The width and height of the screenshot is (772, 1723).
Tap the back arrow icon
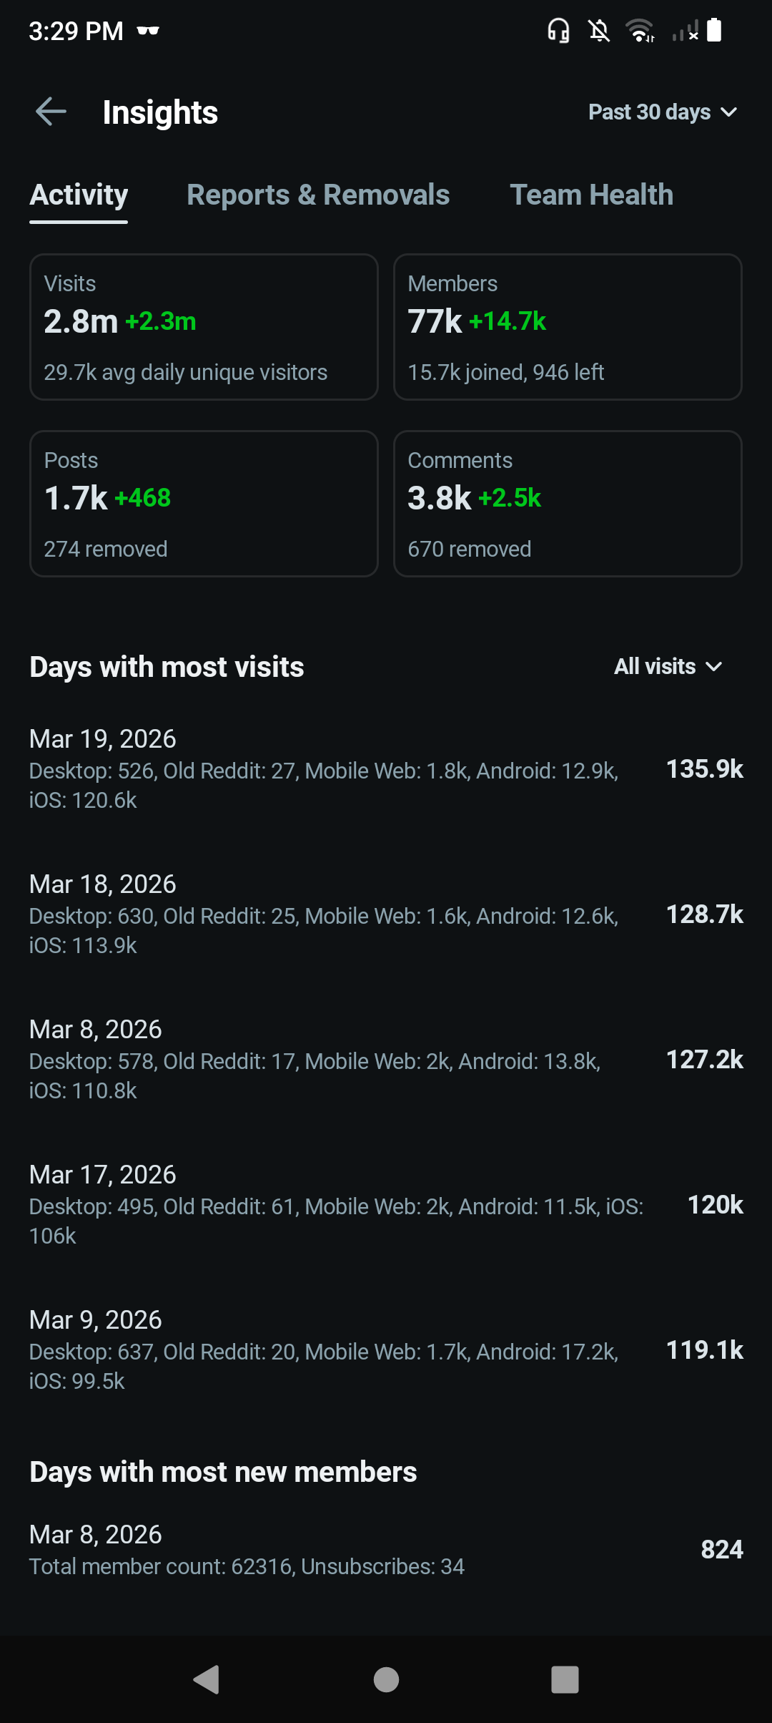coord(51,112)
